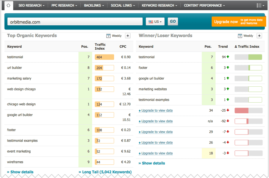Expand Top Organic Keywords with plus button

click(128, 36)
